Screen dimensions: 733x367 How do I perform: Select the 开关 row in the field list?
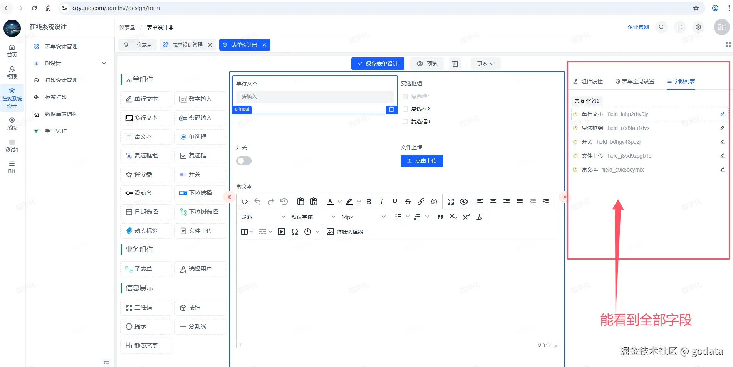point(649,142)
